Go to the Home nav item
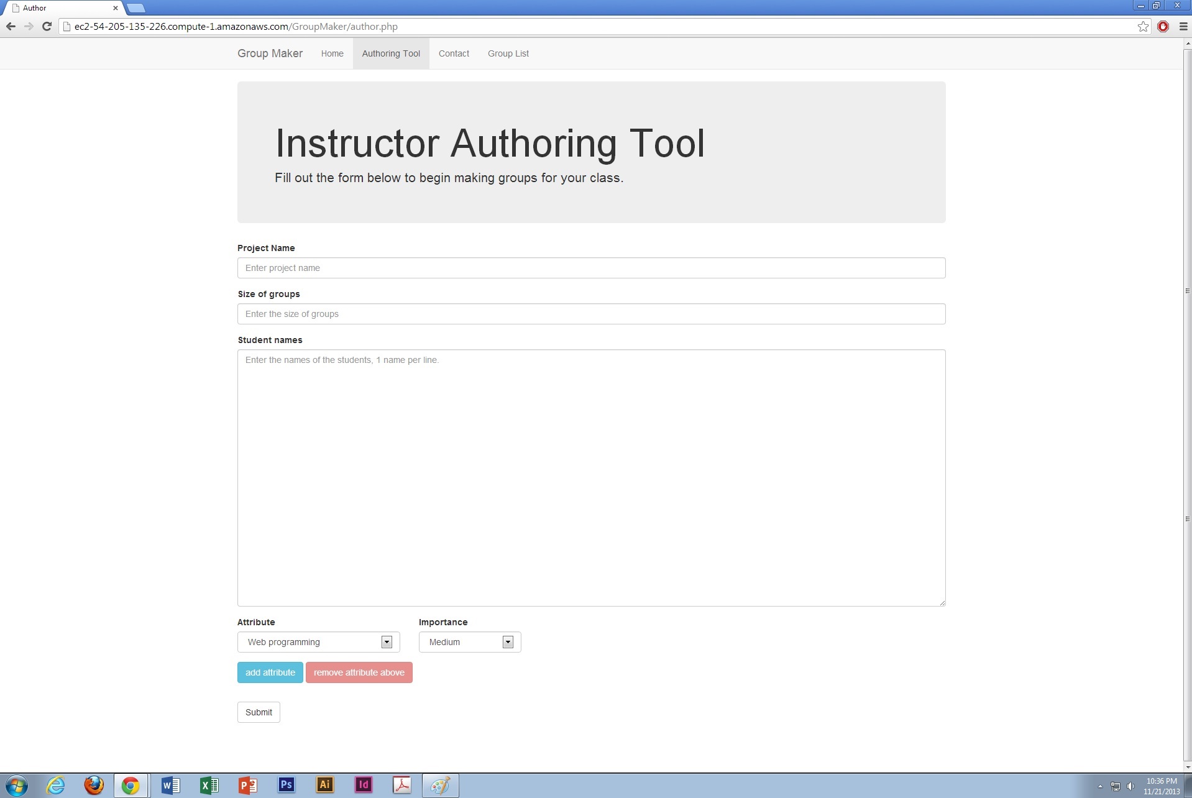 click(x=332, y=53)
